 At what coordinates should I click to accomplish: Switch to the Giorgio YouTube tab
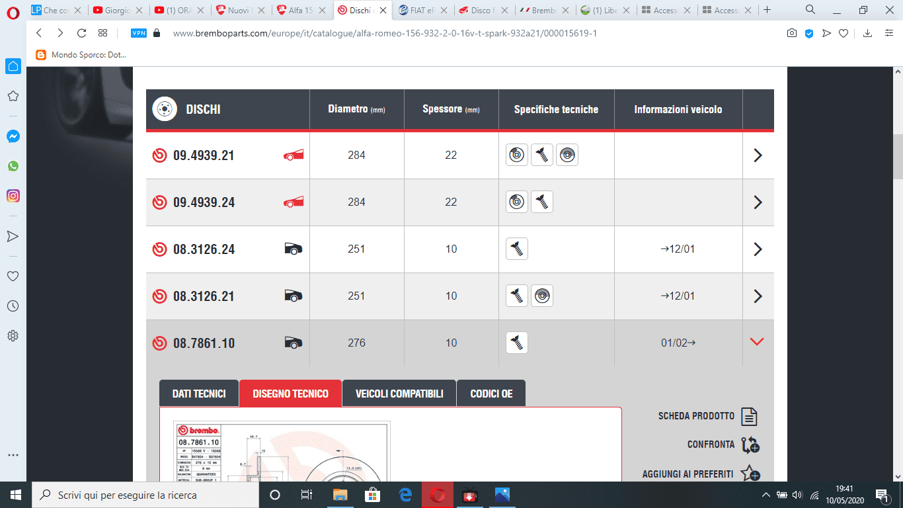[x=117, y=10]
